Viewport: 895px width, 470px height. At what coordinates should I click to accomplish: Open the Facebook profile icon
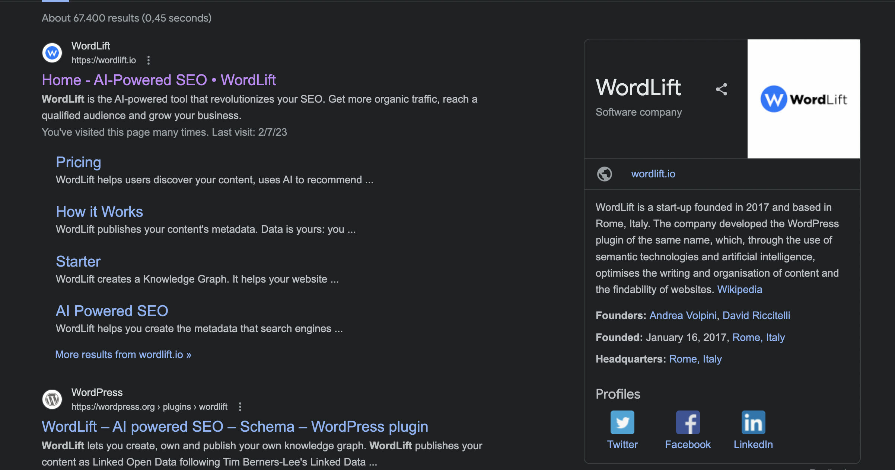(688, 422)
